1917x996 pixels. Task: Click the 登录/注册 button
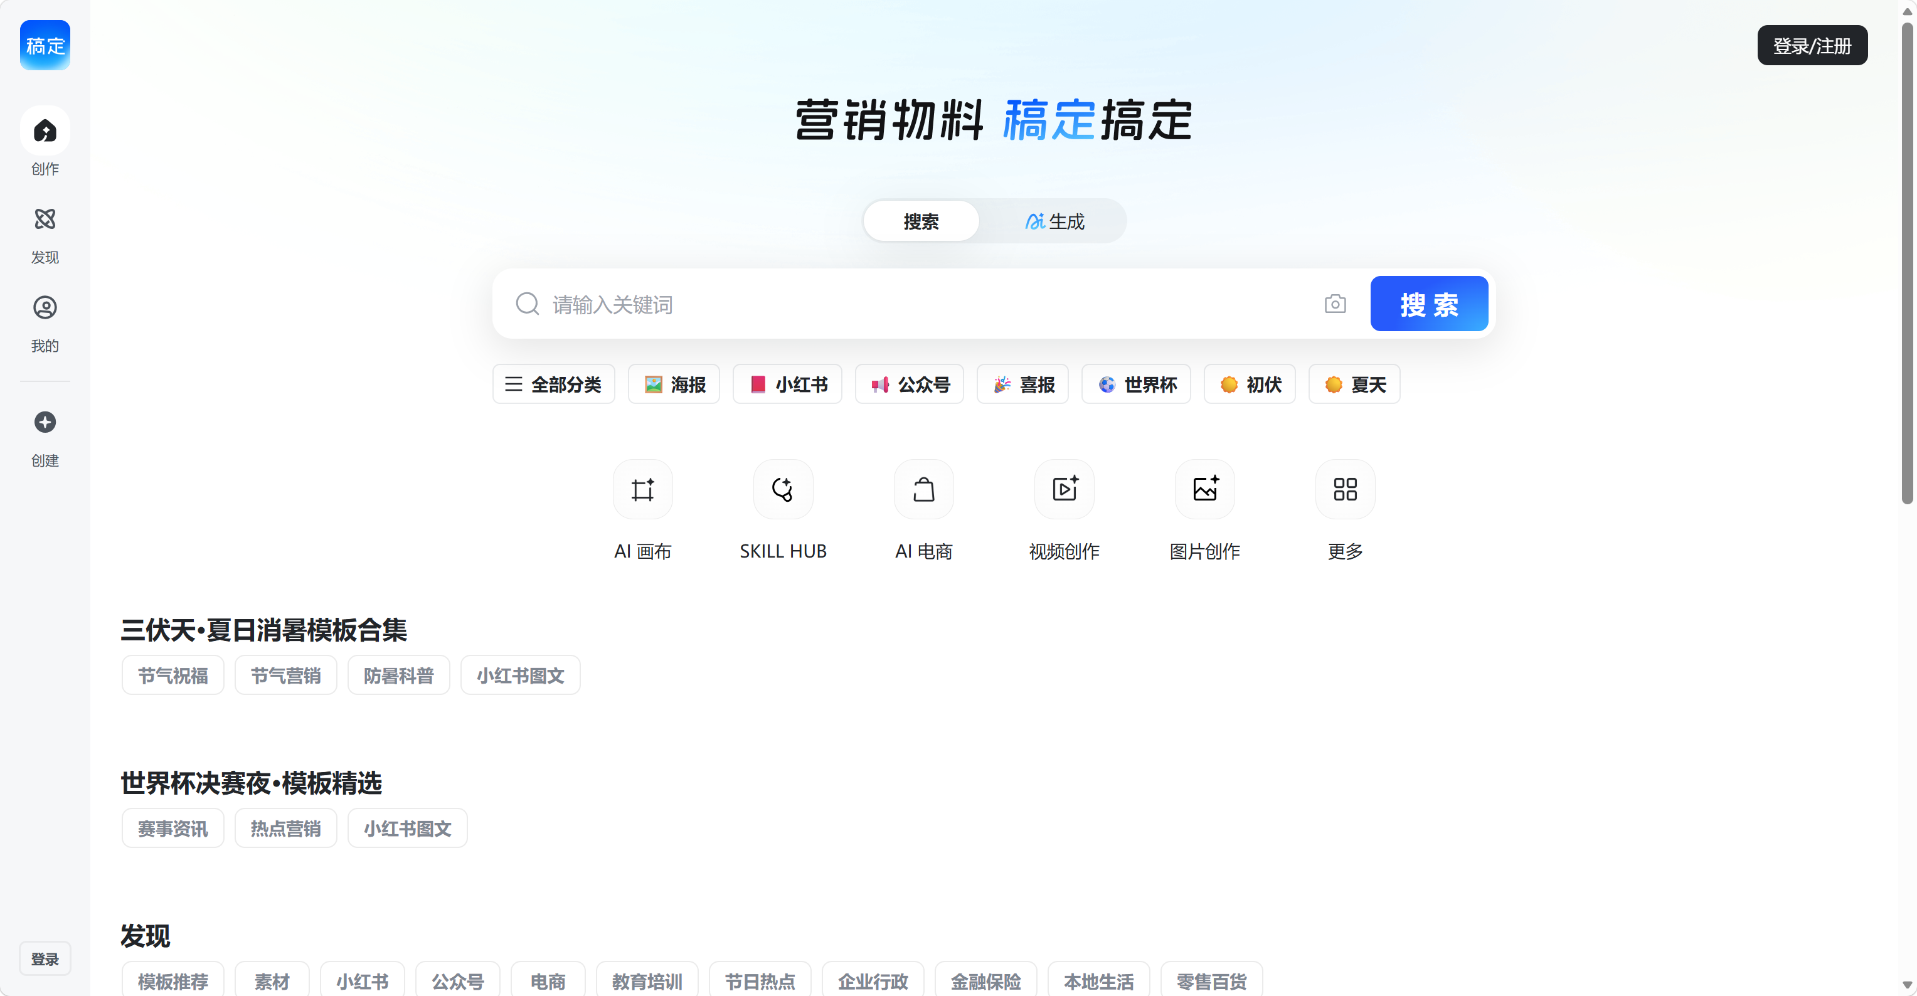click(1812, 45)
